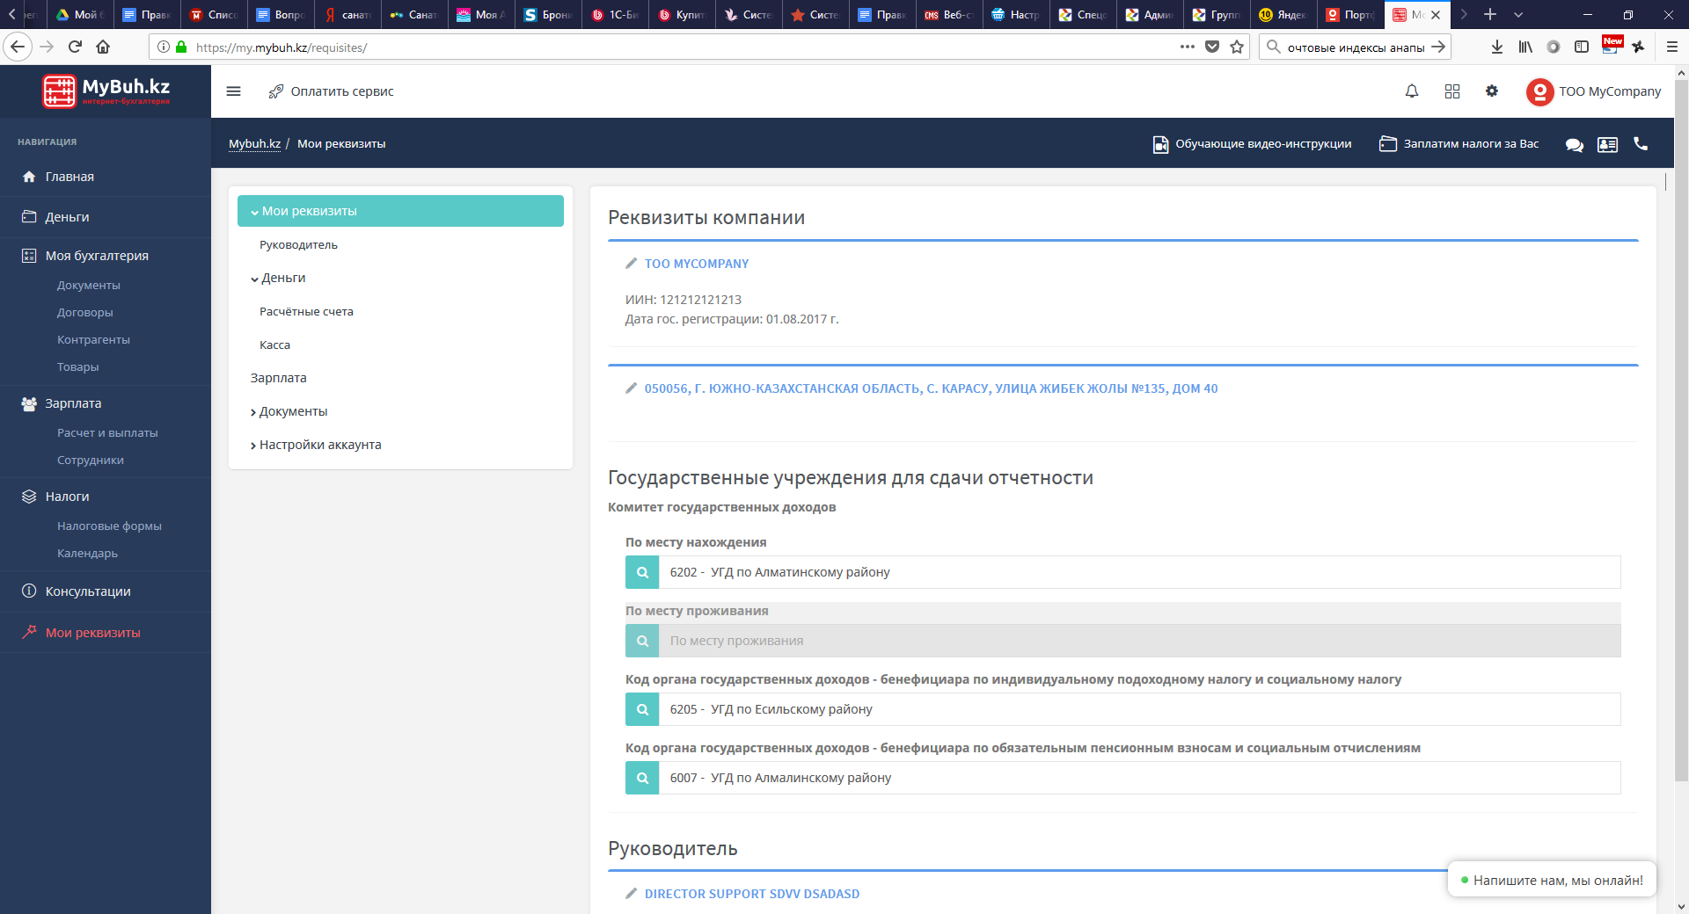Click Напишите нам, мы онлайн chat
The width and height of the screenshot is (1689, 914).
[x=1552, y=880]
